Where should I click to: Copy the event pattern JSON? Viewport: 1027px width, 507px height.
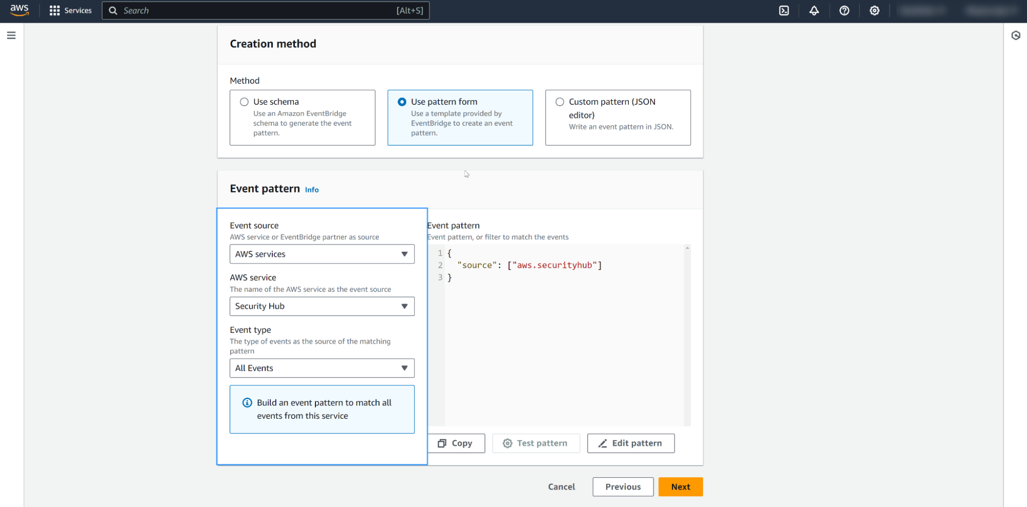pos(456,443)
